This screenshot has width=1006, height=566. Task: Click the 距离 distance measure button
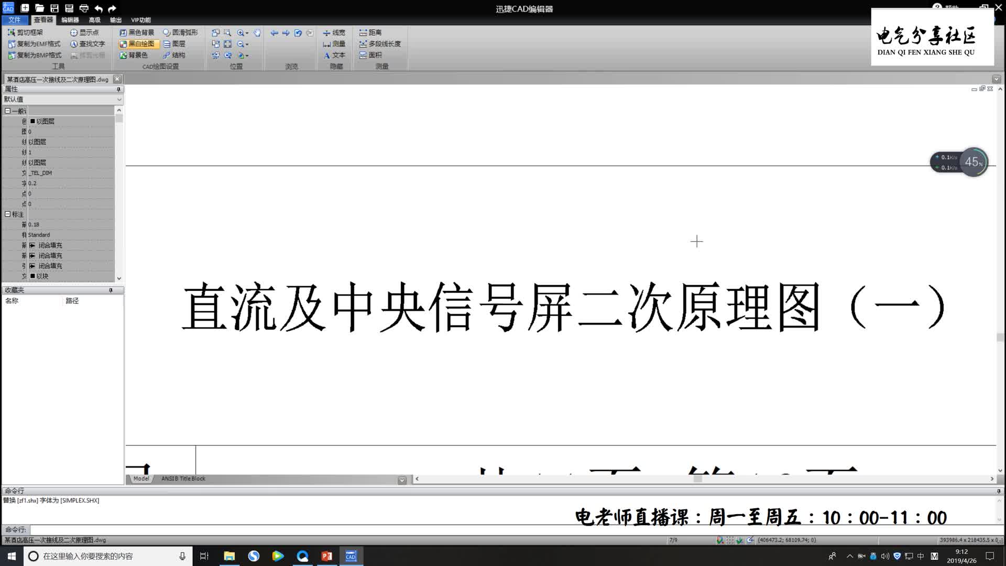(x=370, y=32)
